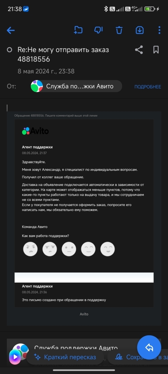
Task: Rate support with the happy smiling face
Action: (108, 249)
